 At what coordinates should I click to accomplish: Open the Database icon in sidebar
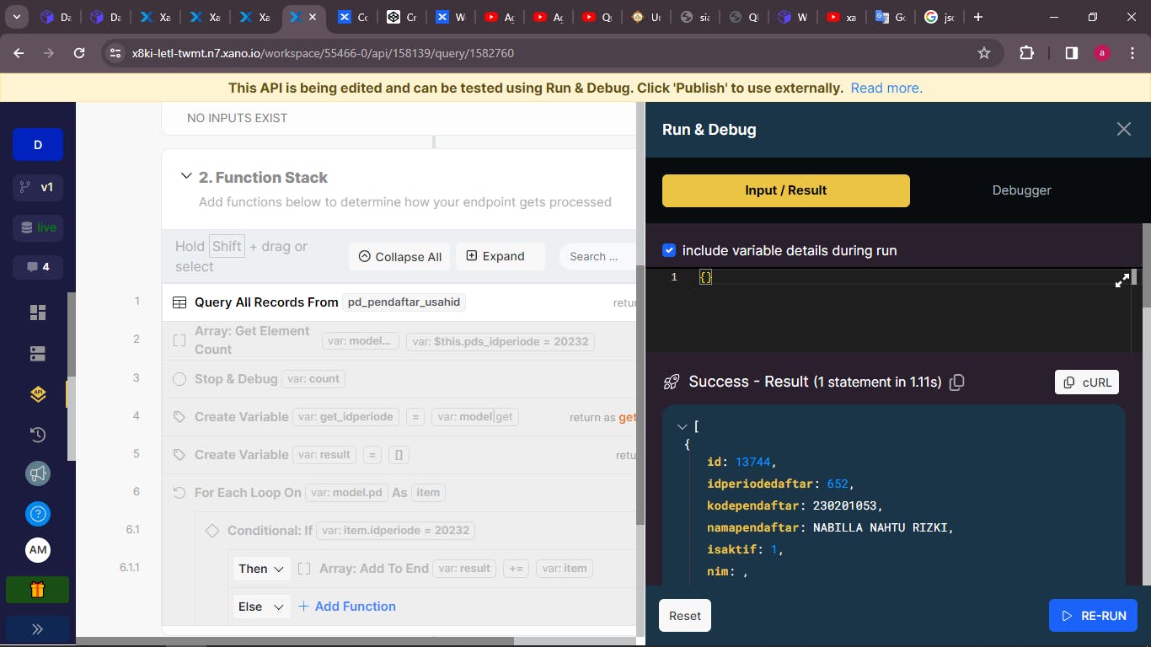click(38, 354)
